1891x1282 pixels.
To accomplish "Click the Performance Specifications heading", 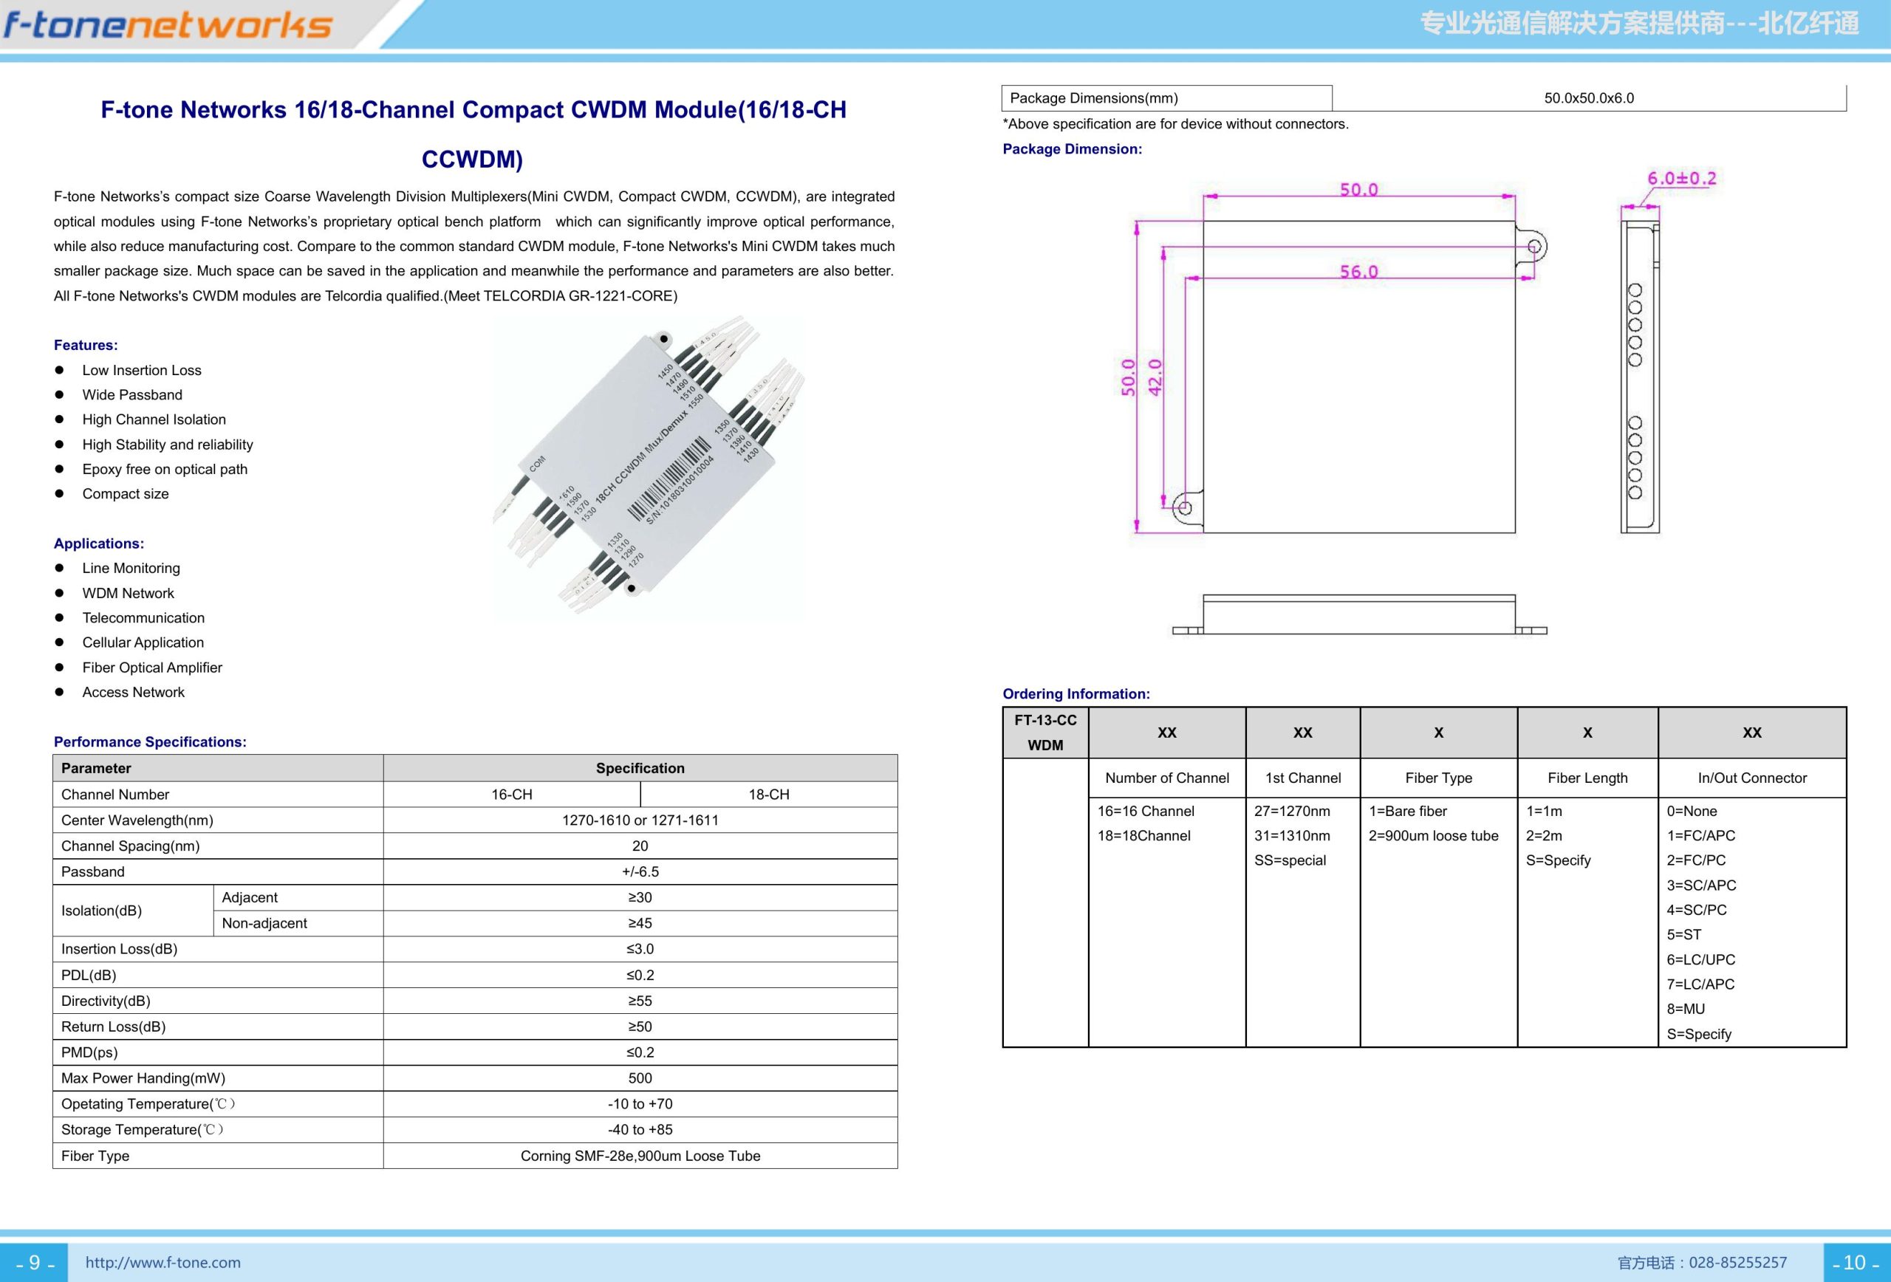I will tap(150, 742).
